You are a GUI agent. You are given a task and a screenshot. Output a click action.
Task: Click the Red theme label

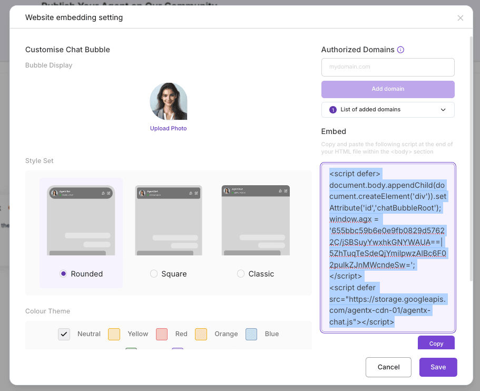tap(181, 334)
